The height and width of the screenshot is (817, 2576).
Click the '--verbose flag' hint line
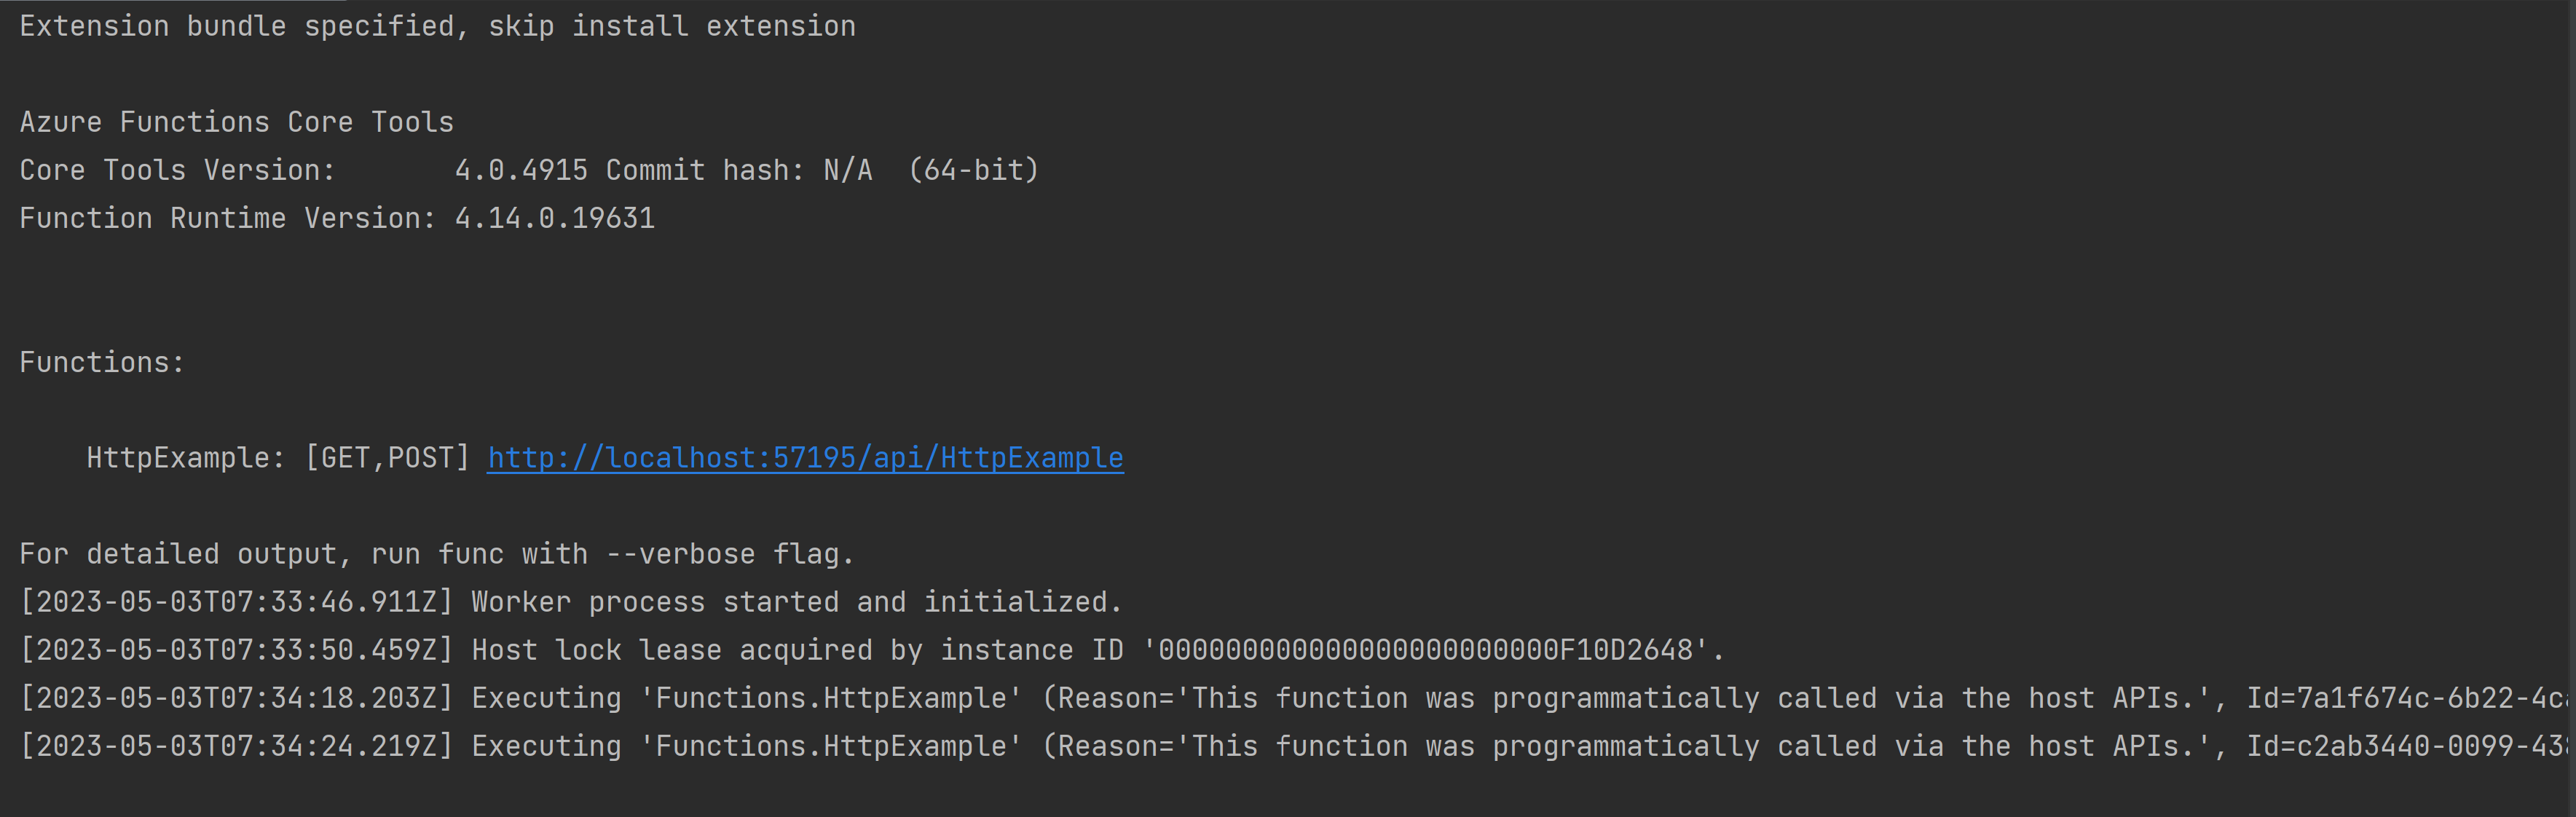click(437, 554)
